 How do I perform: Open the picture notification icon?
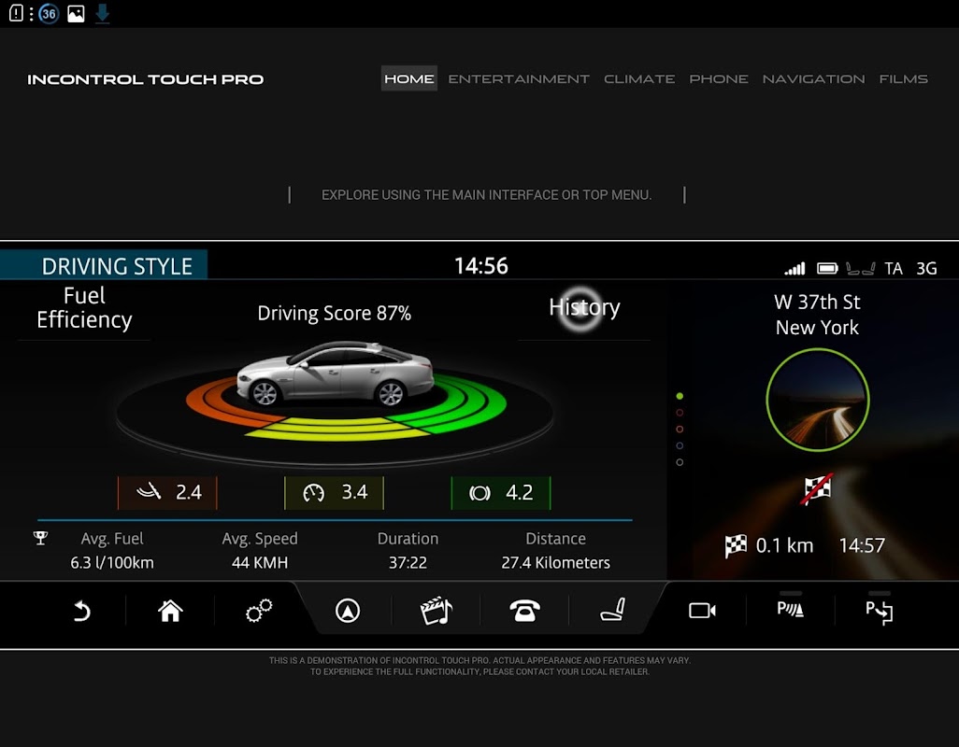coord(76,13)
